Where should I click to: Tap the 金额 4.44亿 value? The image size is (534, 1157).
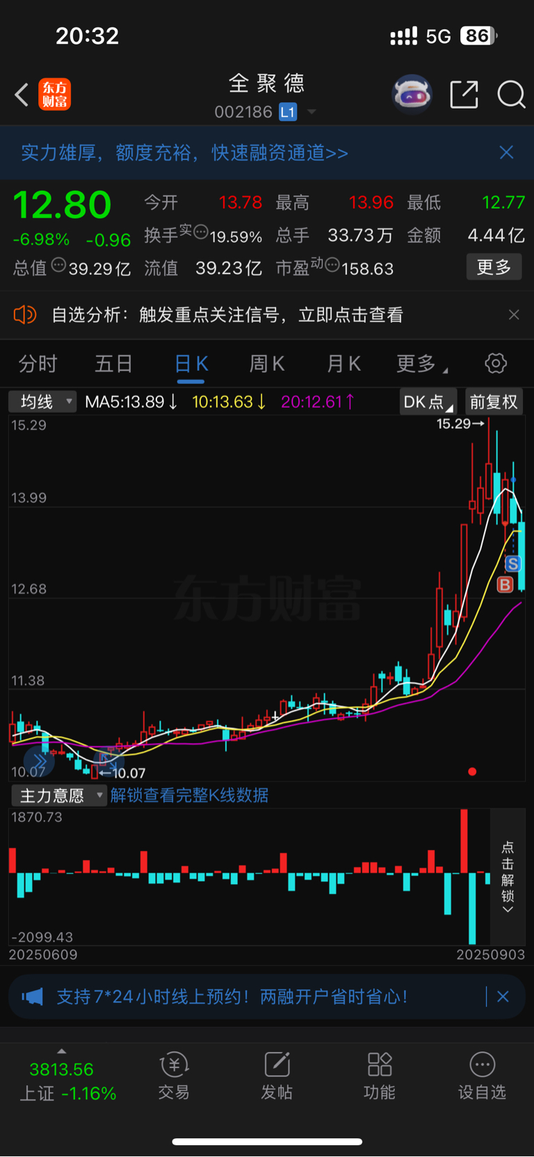click(496, 235)
